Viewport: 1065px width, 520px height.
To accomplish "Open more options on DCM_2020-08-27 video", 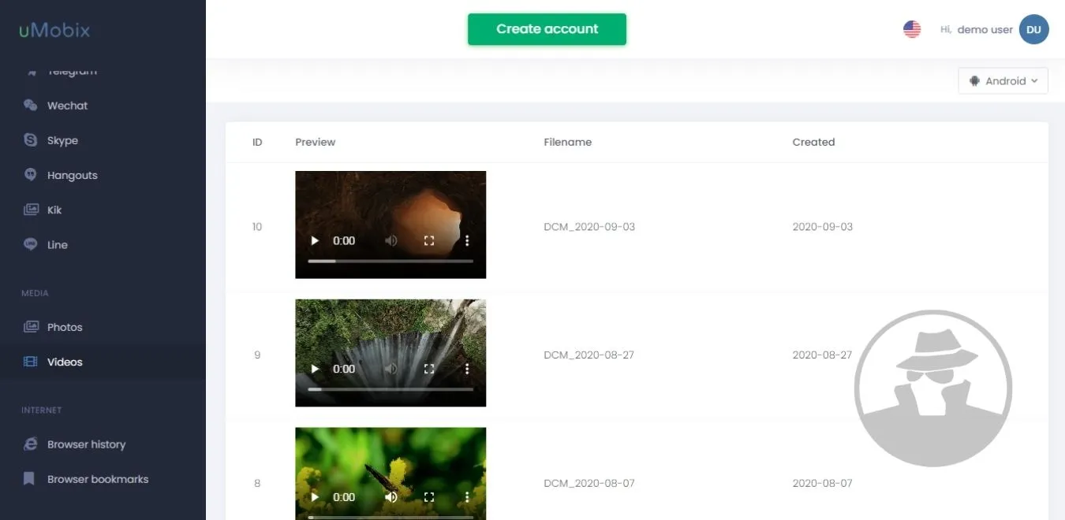I will 467,369.
